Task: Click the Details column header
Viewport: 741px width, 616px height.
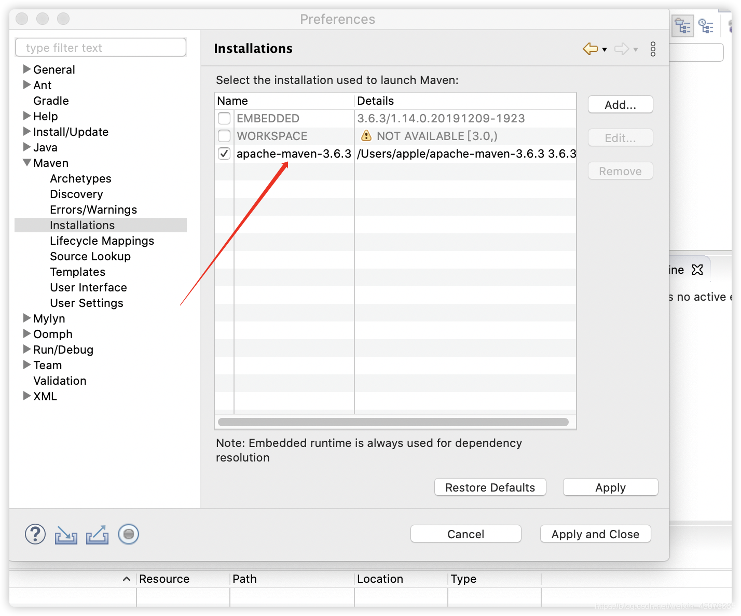Action: 465,101
